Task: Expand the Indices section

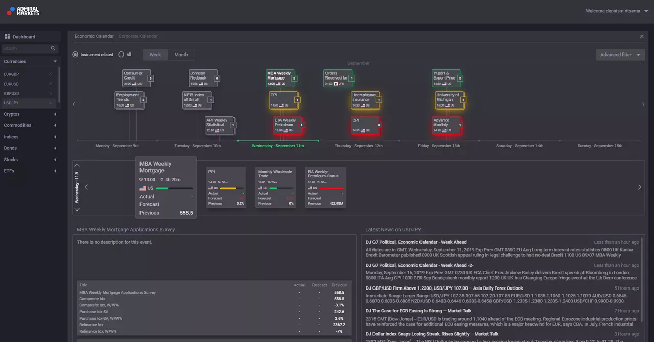Action: [31, 137]
